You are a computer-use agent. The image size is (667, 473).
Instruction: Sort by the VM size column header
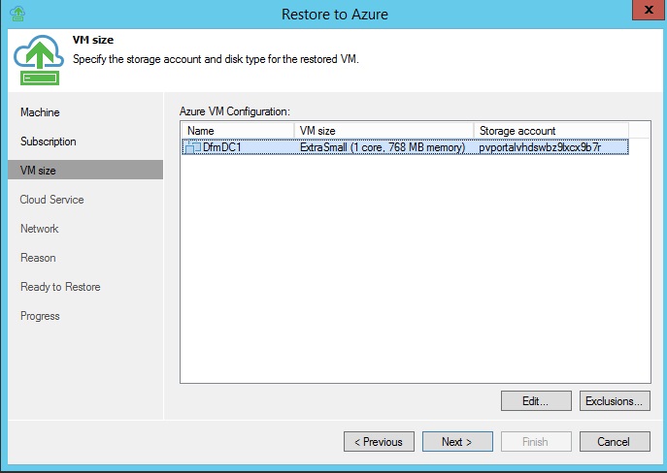tap(384, 131)
